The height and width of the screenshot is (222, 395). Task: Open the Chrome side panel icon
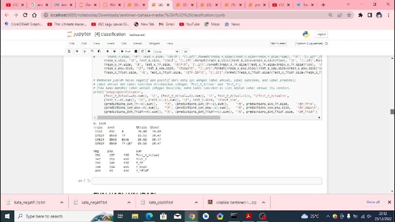pyautogui.click(x=370, y=15)
